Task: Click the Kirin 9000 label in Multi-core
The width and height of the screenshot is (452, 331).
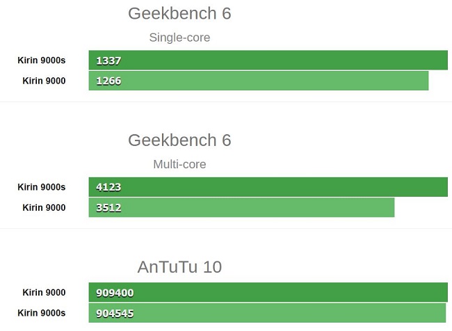Action: [44, 207]
